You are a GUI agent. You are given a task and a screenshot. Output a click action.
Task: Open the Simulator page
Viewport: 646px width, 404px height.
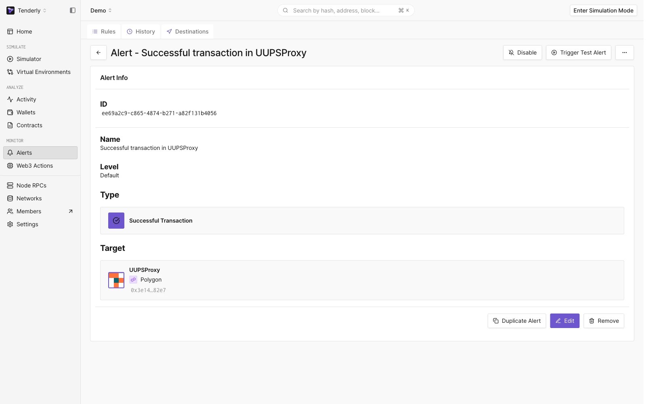(40, 59)
